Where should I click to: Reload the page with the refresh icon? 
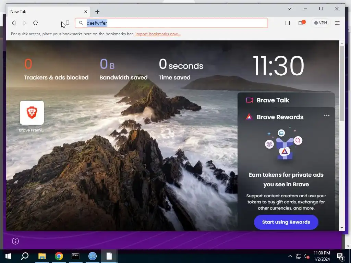coord(36,23)
